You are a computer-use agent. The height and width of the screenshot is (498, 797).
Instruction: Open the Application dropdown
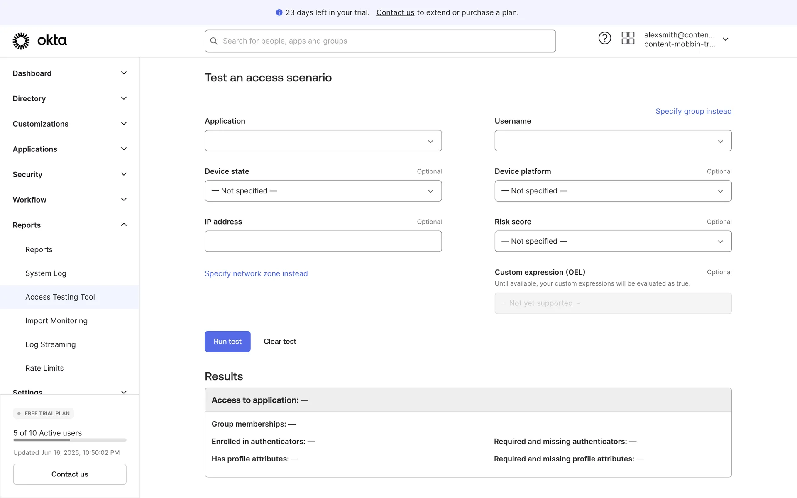tap(323, 141)
